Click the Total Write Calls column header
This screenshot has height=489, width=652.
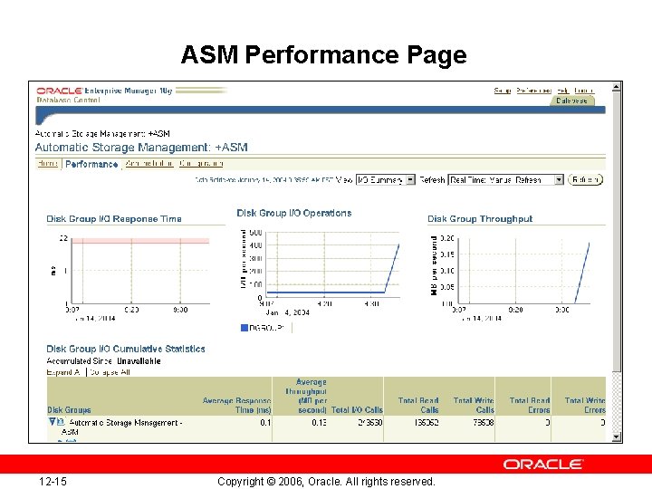[474, 405]
